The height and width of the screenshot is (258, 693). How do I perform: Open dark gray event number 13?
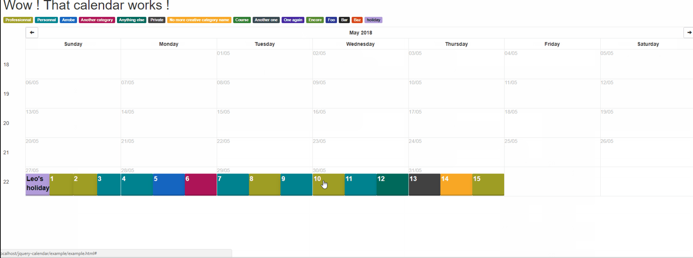pos(424,184)
